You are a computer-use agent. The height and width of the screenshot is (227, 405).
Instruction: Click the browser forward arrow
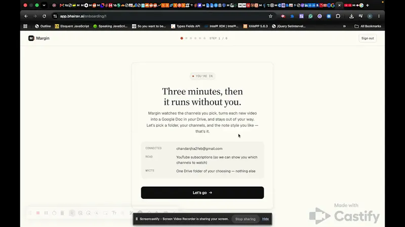pos(35,16)
